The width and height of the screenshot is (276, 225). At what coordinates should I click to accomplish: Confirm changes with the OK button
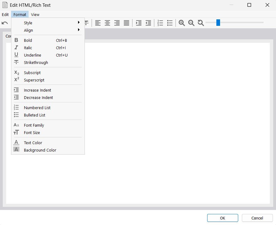223,218
